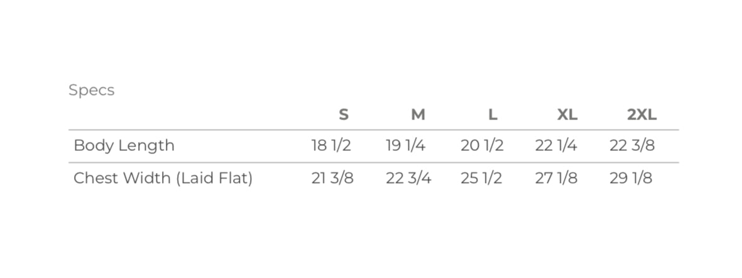
Task: Select the M size column header
Action: [x=418, y=114]
